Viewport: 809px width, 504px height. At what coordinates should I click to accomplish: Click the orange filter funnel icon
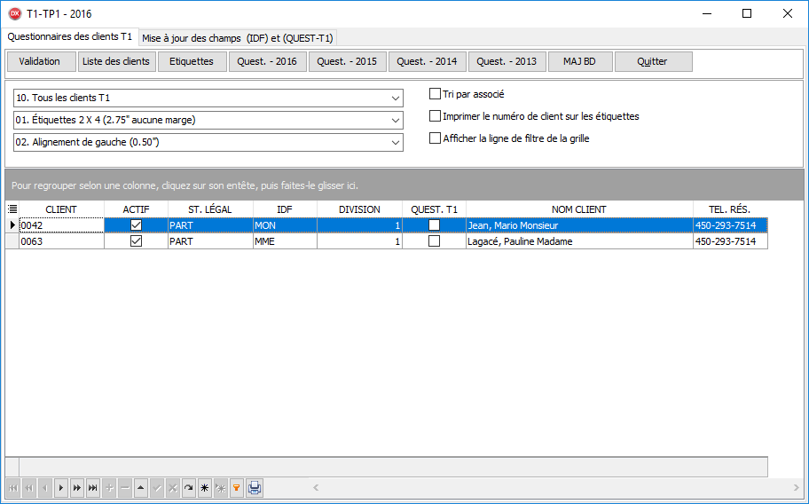tap(237, 488)
